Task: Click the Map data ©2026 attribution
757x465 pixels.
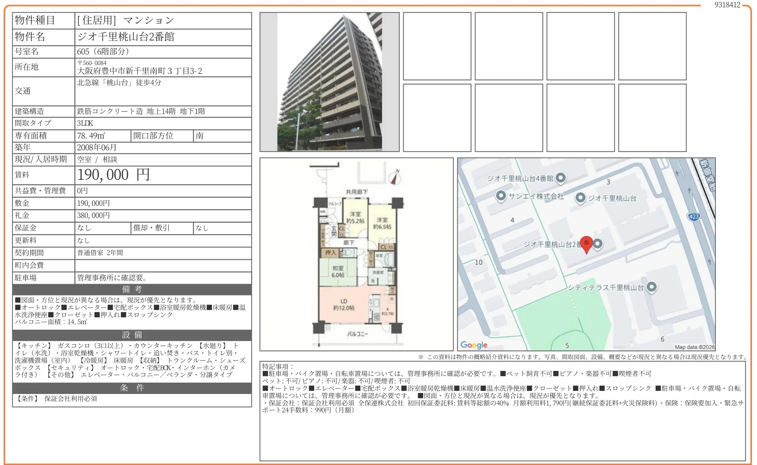Action: pyautogui.click(x=694, y=347)
